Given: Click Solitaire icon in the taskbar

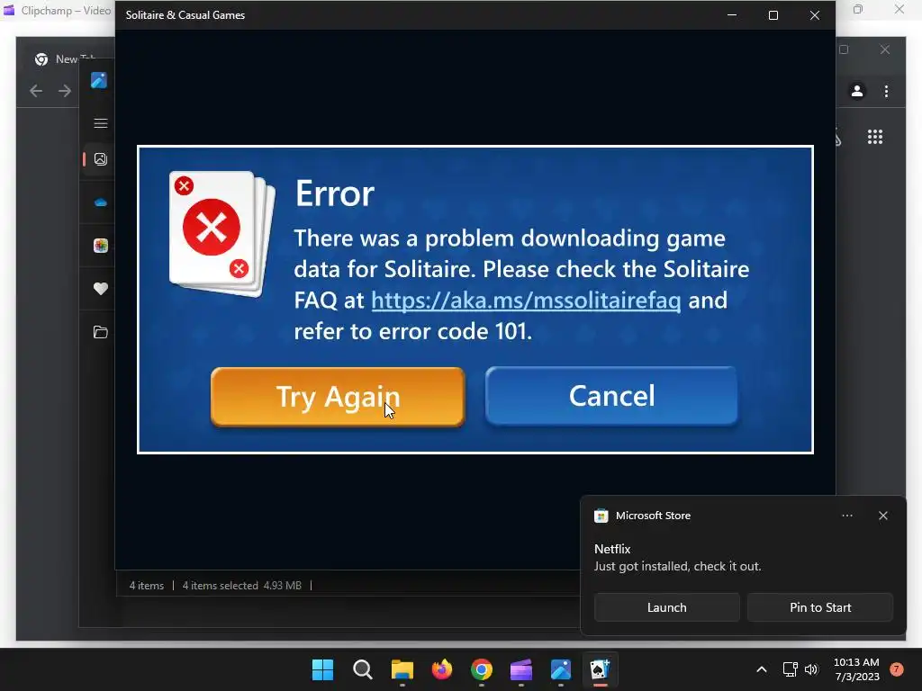Looking at the screenshot, I should tap(601, 669).
